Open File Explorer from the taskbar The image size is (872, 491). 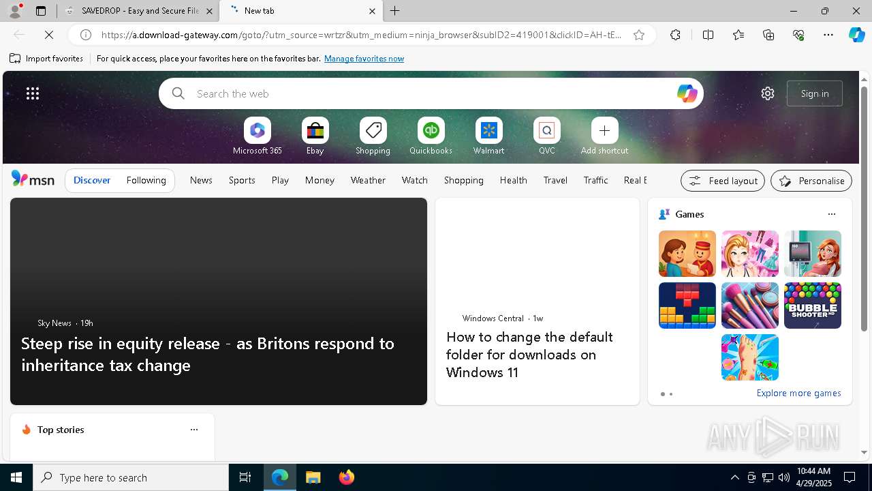(313, 477)
